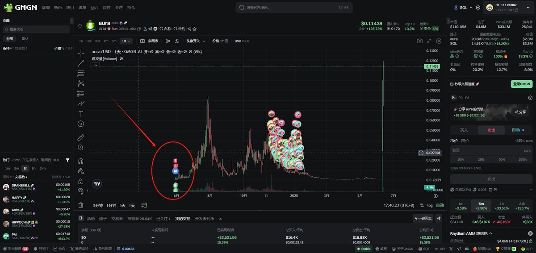Open 5天 date range shortcut
This screenshot has width=536, height=253.
(122, 205)
